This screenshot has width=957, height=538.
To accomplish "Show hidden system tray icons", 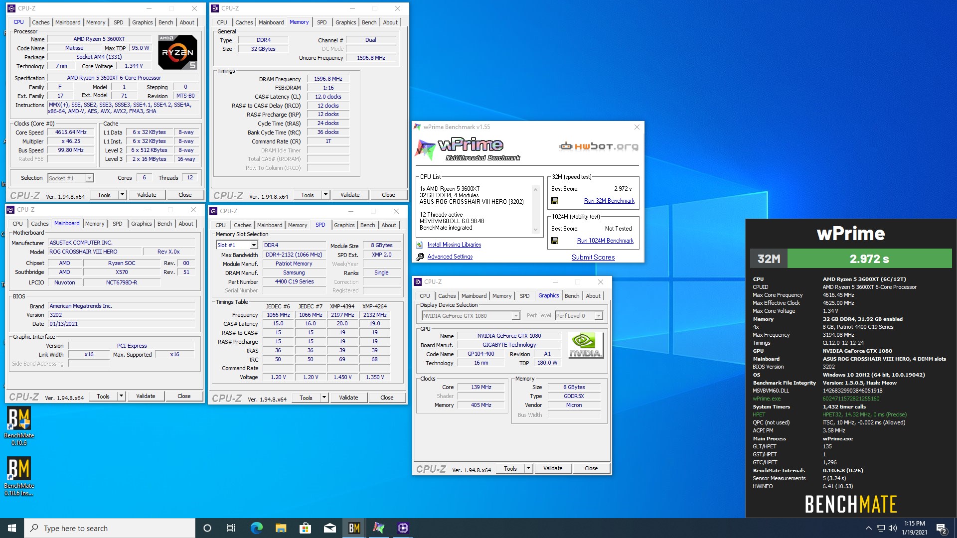I will point(868,528).
